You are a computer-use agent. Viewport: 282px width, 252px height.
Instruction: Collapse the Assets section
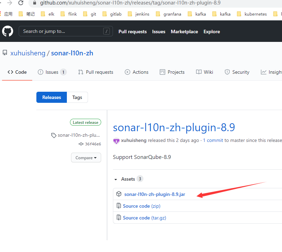tap(116, 179)
